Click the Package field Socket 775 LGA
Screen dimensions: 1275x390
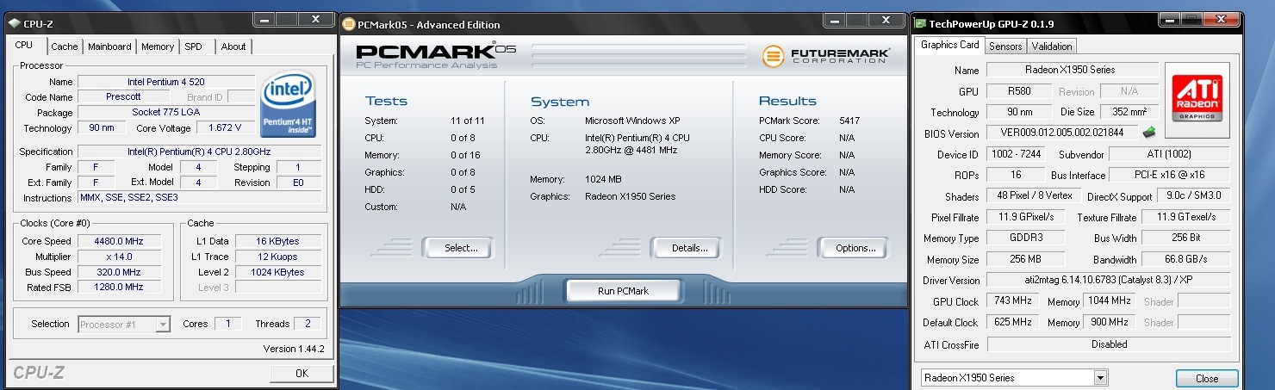pos(165,113)
